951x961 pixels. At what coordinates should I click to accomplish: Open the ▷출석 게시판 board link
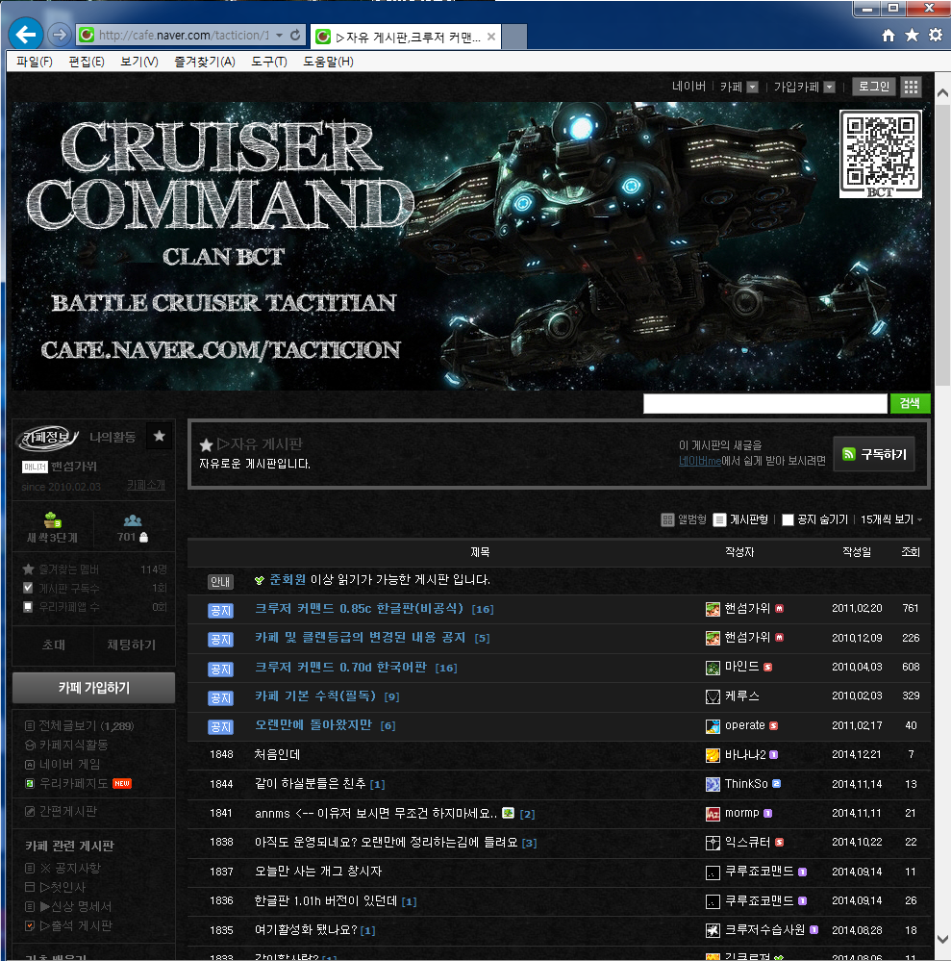(76, 926)
